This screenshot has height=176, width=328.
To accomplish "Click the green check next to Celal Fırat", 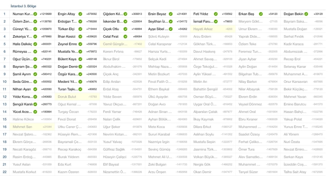I will click(125, 36).
